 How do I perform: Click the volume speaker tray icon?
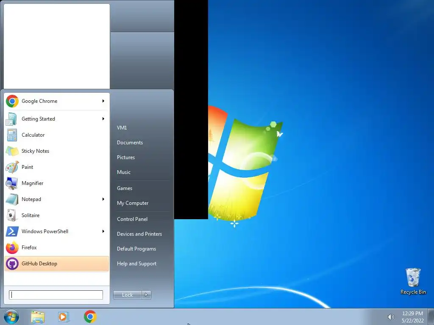click(x=391, y=317)
